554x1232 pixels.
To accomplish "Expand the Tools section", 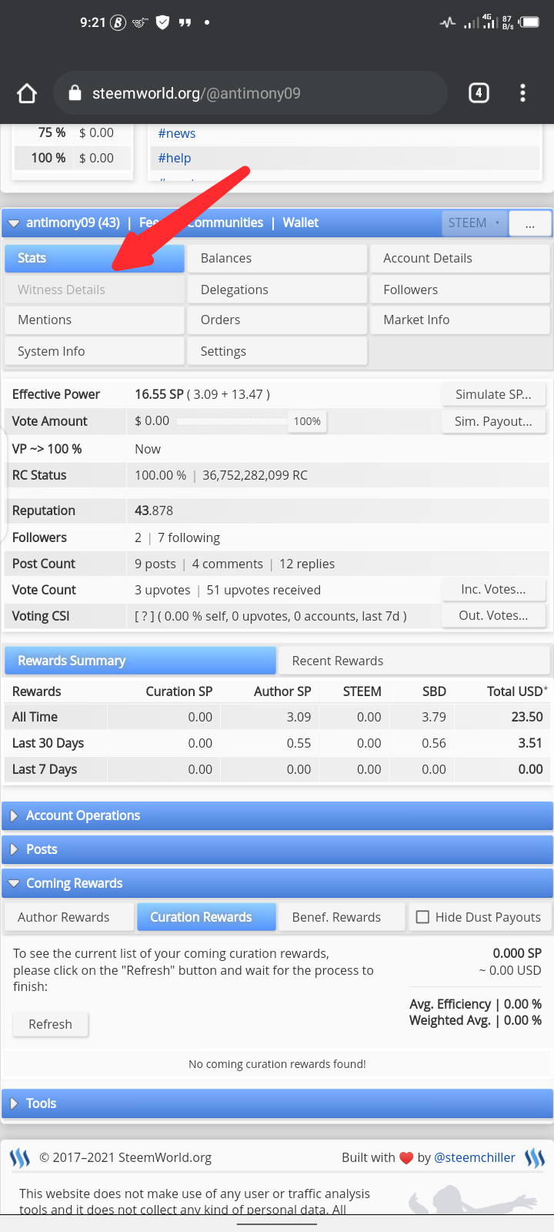I will pos(277,1103).
